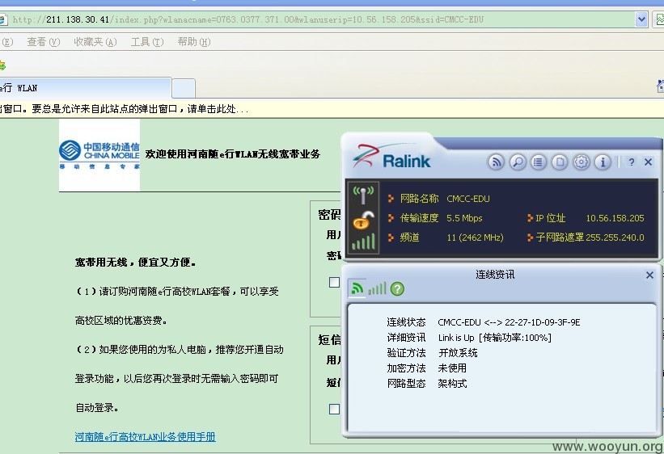664x454 pixels.
Task: Click network name value CMCC-EDU
Action: pyautogui.click(x=468, y=199)
